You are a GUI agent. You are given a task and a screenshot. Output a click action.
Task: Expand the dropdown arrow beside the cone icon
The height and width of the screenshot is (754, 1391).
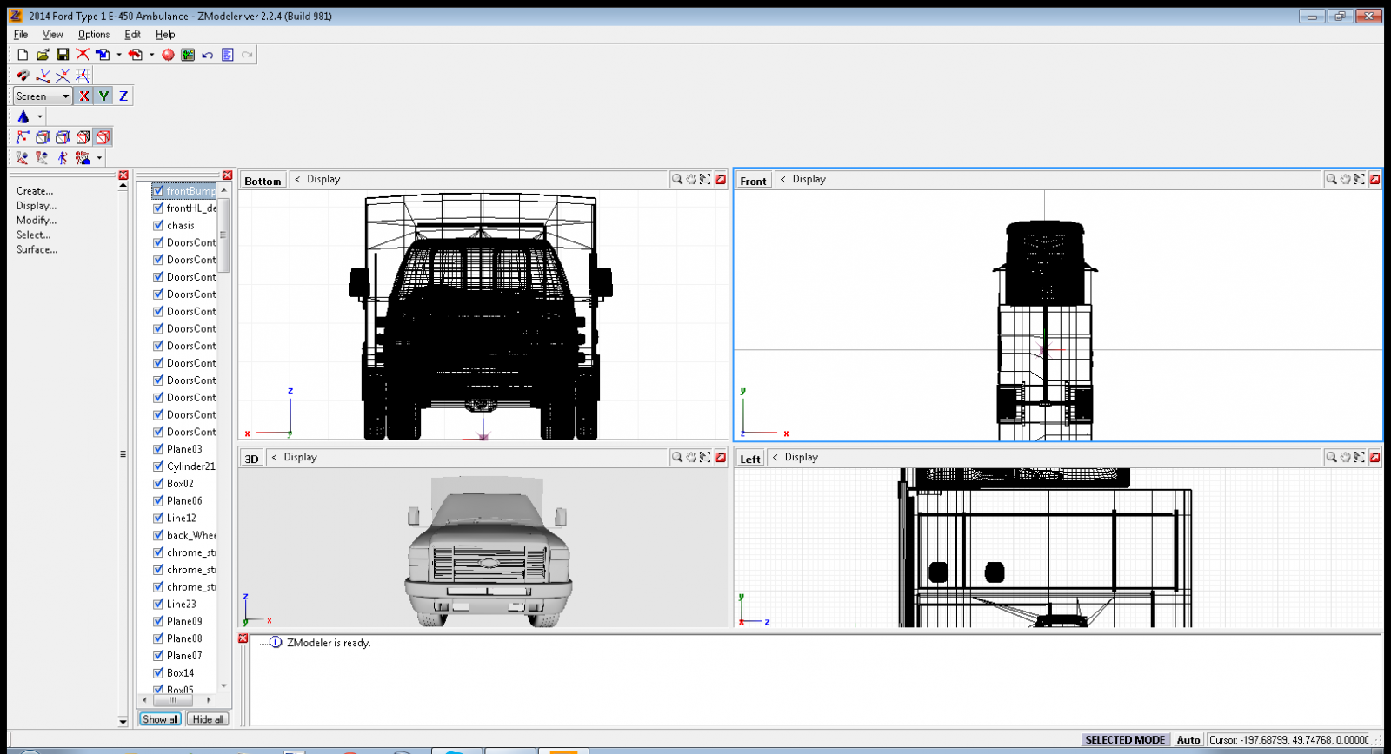(x=40, y=116)
